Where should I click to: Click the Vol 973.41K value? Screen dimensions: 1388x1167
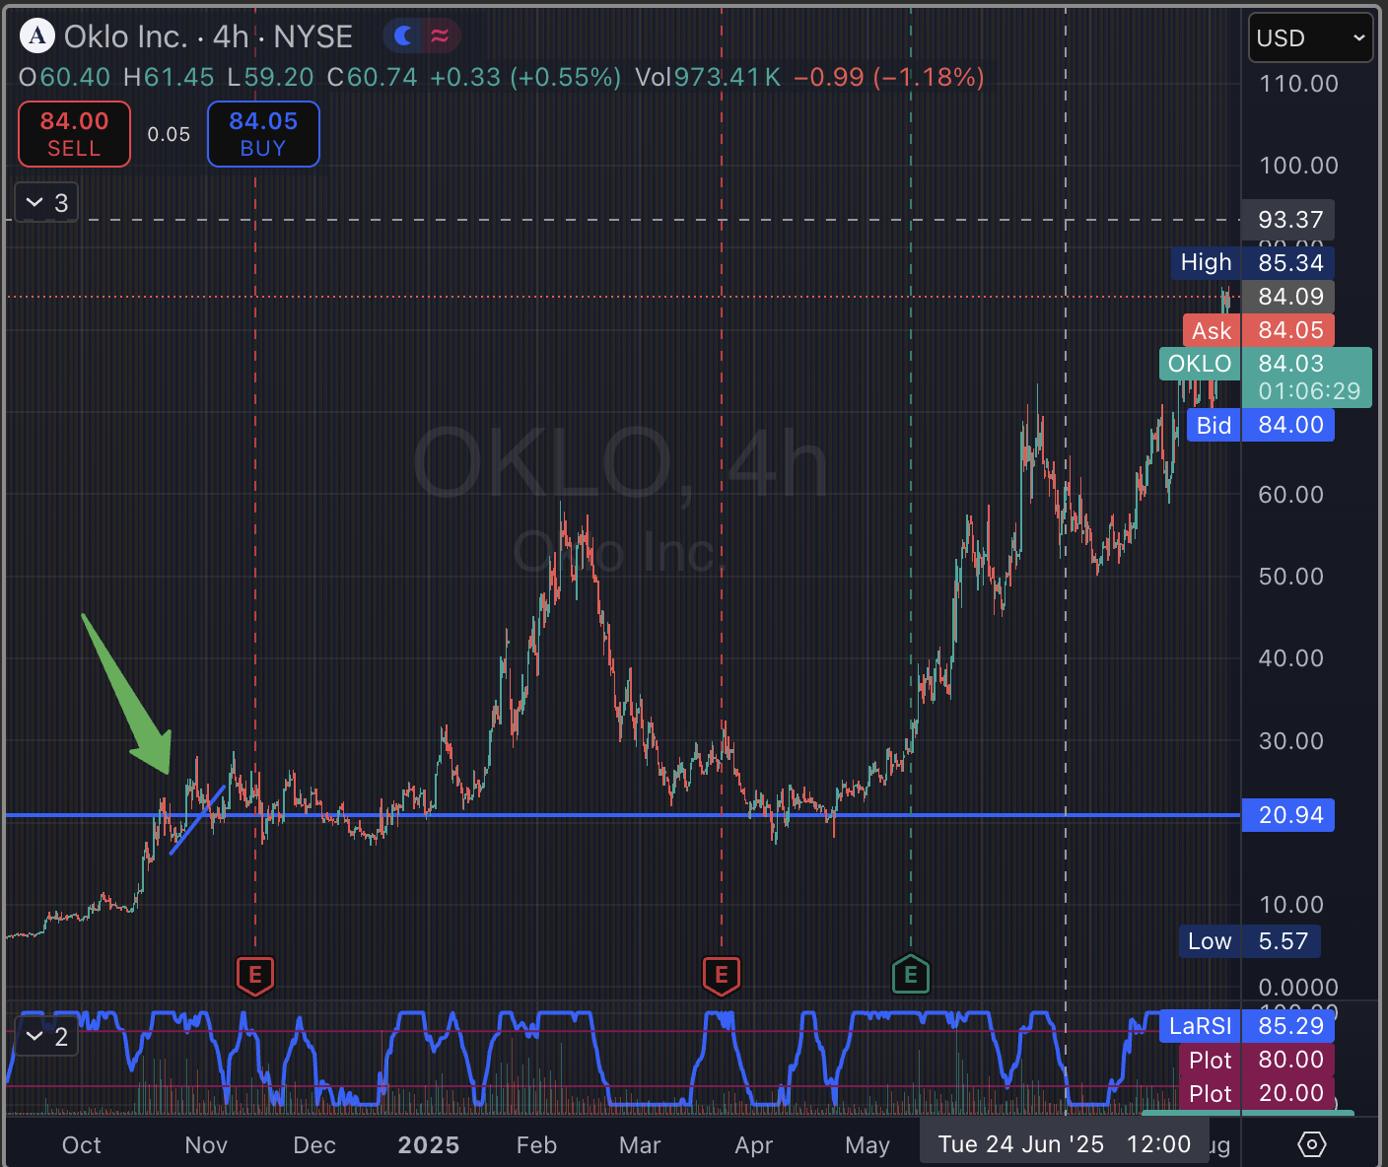708,77
